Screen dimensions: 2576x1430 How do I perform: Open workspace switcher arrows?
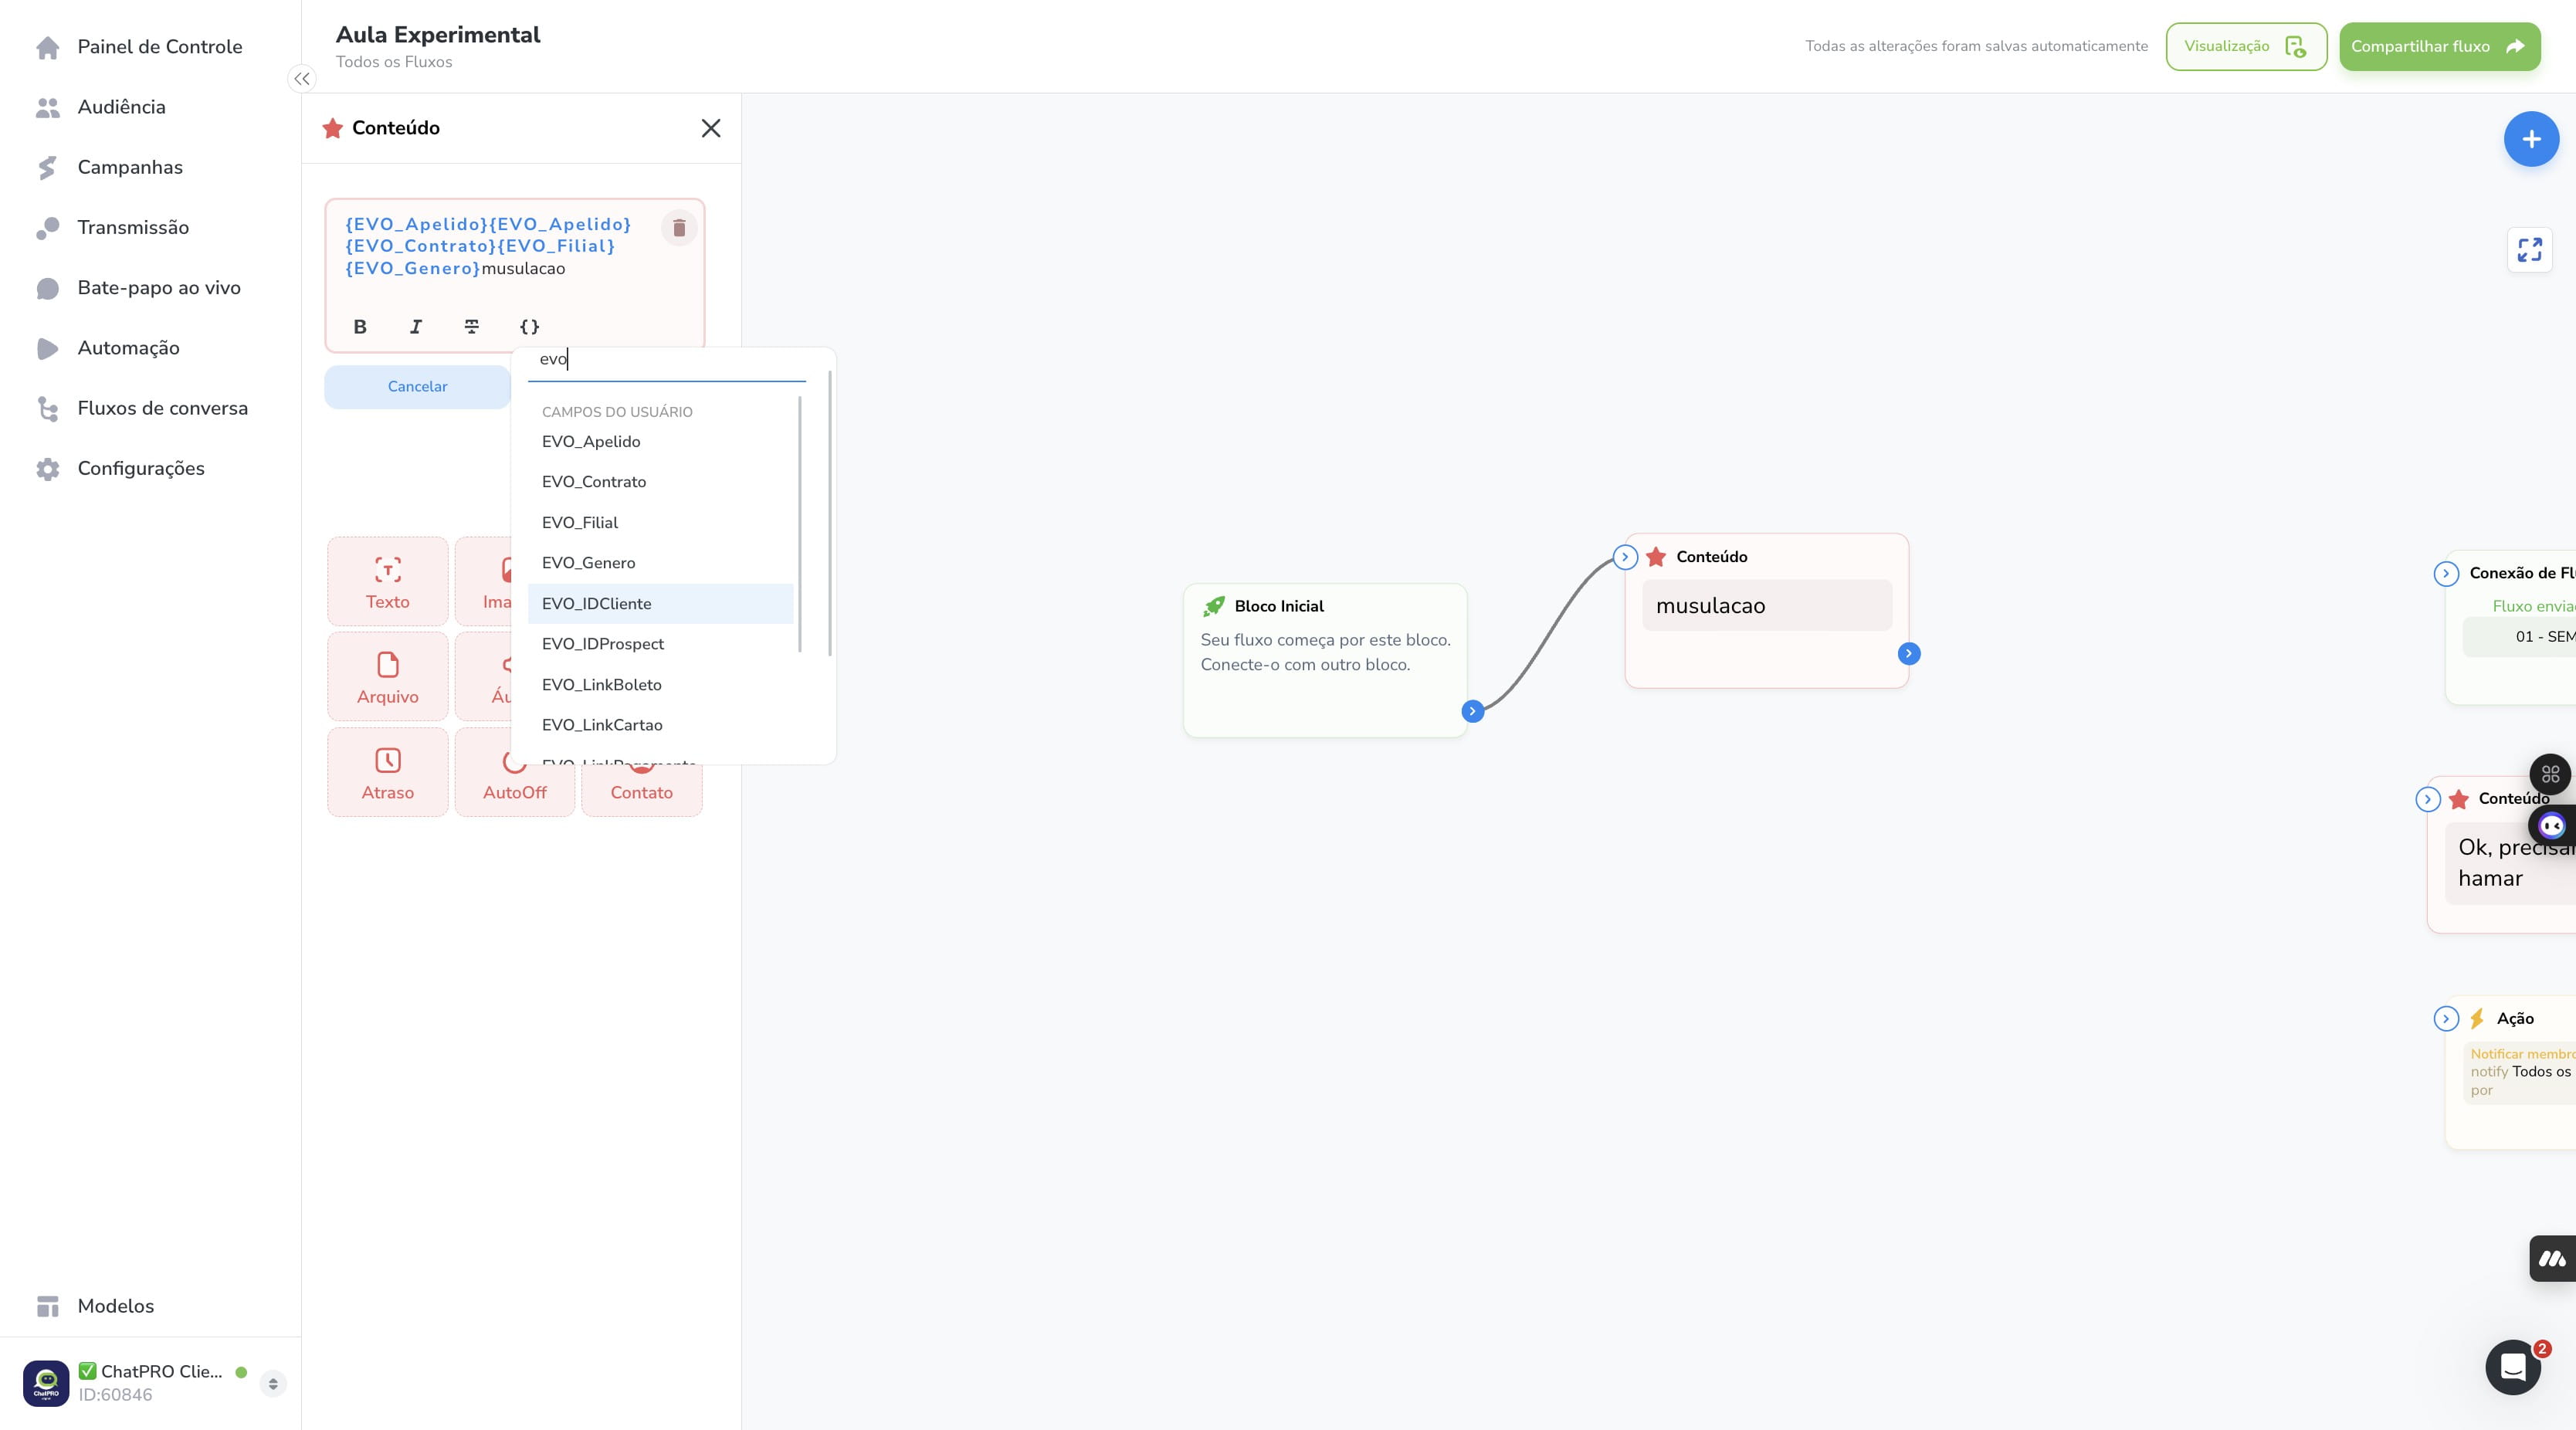[273, 1384]
